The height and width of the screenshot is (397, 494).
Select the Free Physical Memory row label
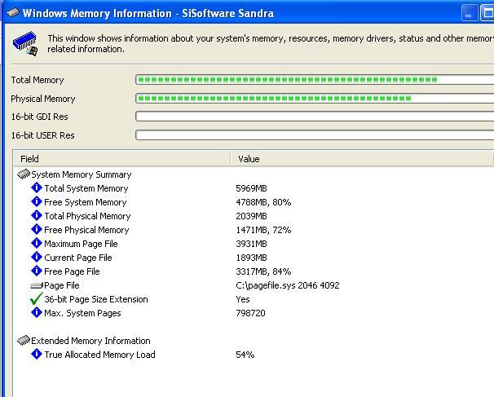tap(86, 230)
